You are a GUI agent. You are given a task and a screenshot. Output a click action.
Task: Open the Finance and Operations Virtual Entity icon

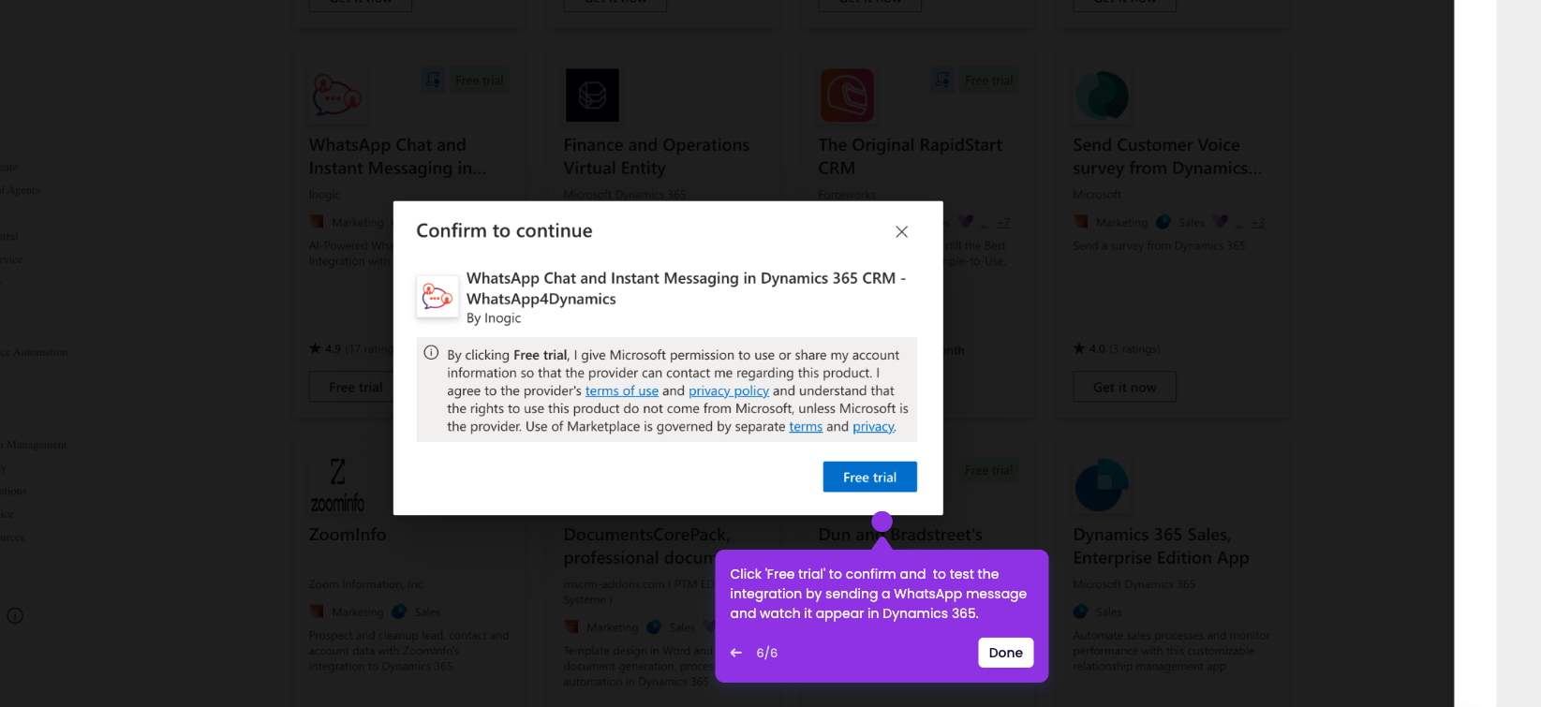point(592,95)
